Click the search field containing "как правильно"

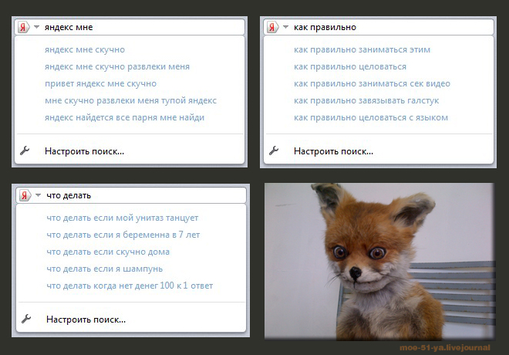386,27
